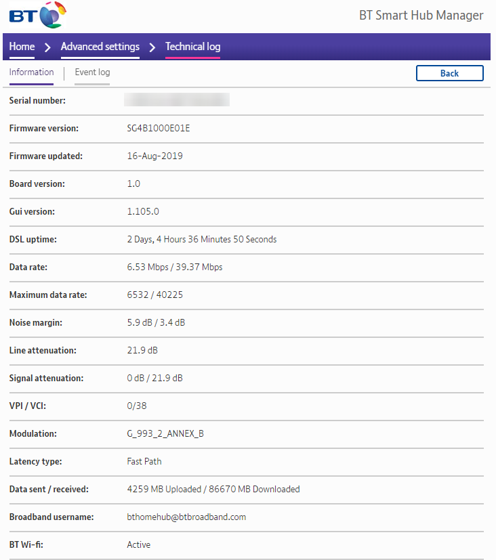496x560 pixels.
Task: Click the Firmware version label
Action: [x=43, y=128]
